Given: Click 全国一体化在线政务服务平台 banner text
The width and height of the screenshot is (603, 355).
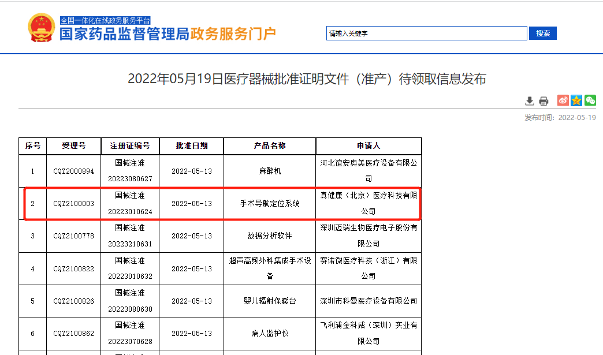Looking at the screenshot, I should (105, 20).
